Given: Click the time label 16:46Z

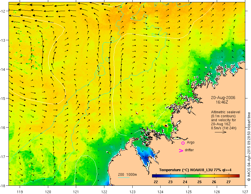Looking at the screenshot, I should click(x=222, y=102).
